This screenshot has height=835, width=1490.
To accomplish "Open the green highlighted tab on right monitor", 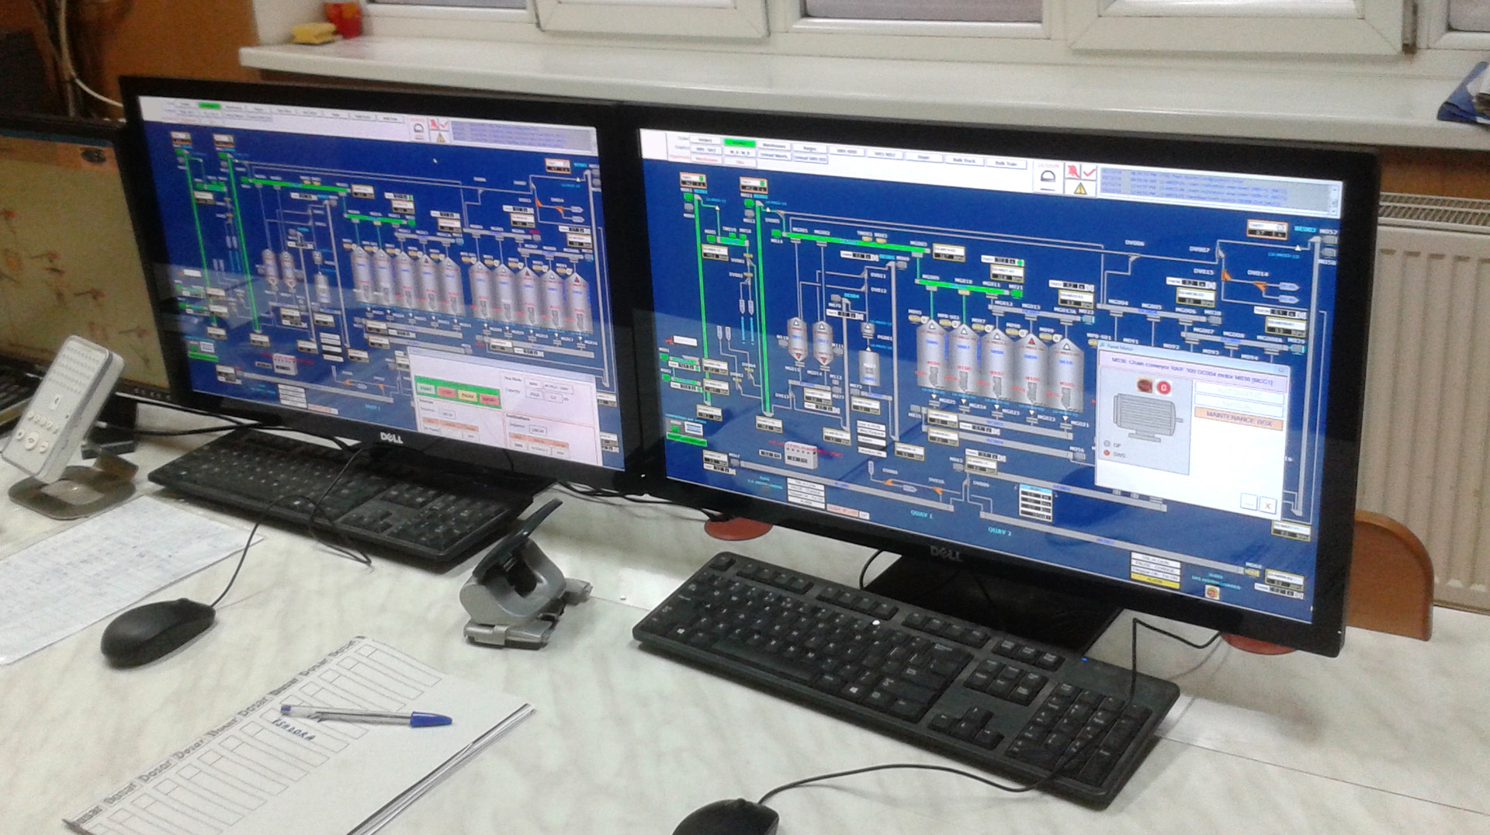I will [740, 143].
